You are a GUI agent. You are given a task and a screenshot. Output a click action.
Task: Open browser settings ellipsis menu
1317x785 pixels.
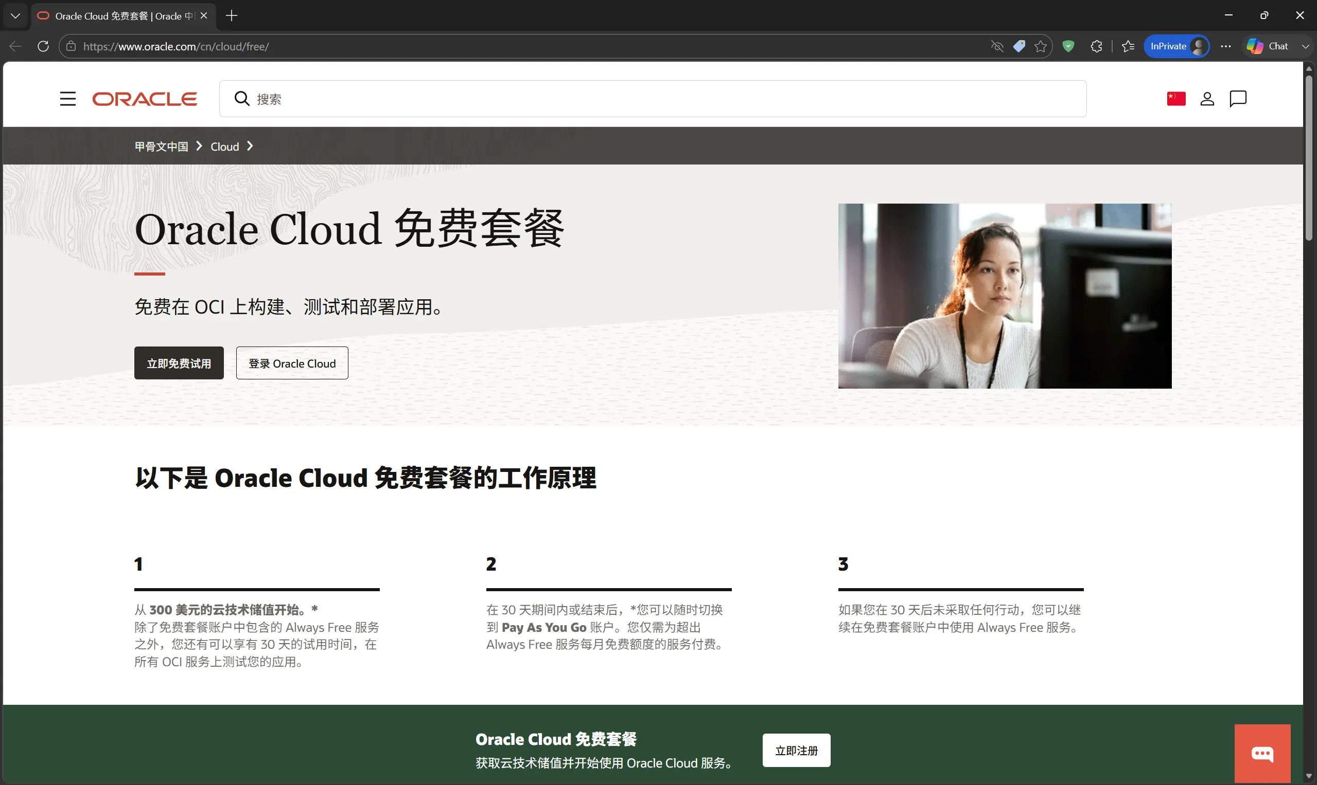(1226, 46)
